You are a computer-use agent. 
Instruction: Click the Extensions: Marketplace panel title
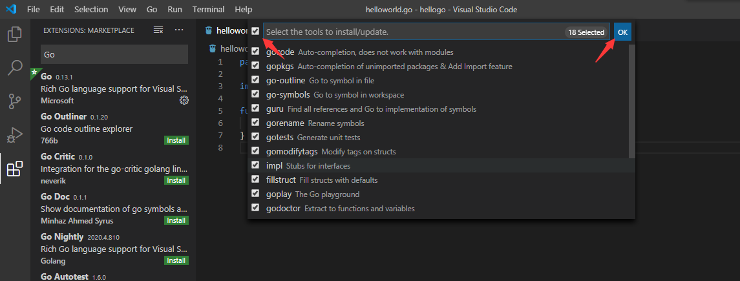tap(89, 30)
